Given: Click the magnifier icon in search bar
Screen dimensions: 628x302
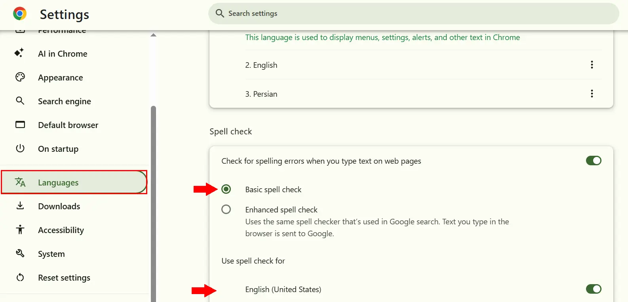Looking at the screenshot, I should click(220, 13).
